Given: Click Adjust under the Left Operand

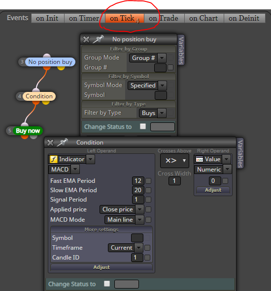Looking at the screenshot, I should tap(102, 267).
